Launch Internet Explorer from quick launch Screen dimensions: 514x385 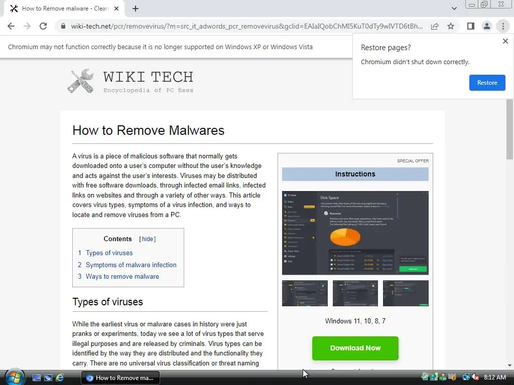point(60,378)
